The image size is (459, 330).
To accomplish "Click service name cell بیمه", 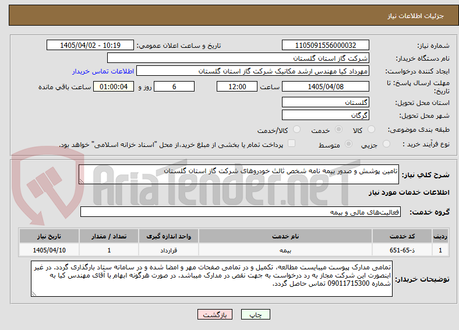I will coord(285,250).
